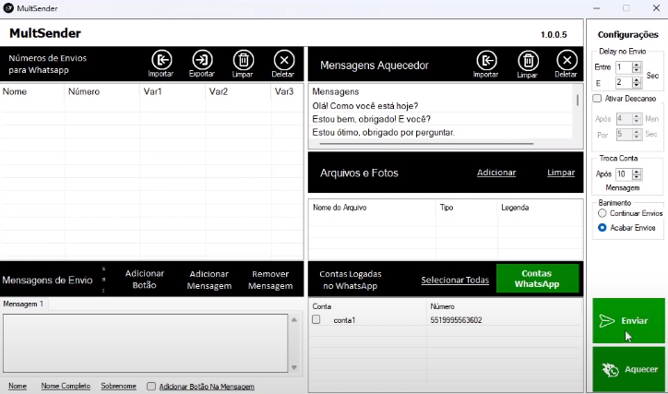Export the send numbers list
668x394 pixels.
(x=202, y=64)
